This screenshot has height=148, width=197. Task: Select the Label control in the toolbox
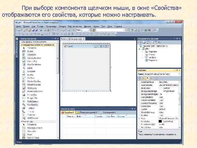click(x=30, y=68)
